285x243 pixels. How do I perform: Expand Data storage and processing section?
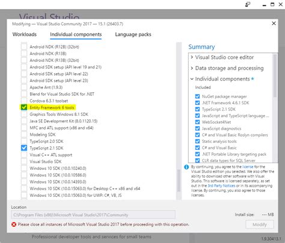pyautogui.click(x=192, y=68)
